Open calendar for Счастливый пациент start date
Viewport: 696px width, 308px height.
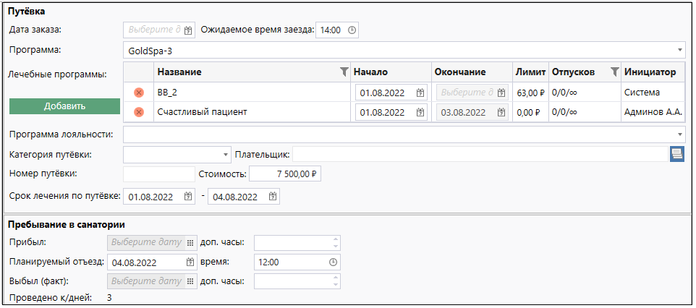pyautogui.click(x=420, y=112)
